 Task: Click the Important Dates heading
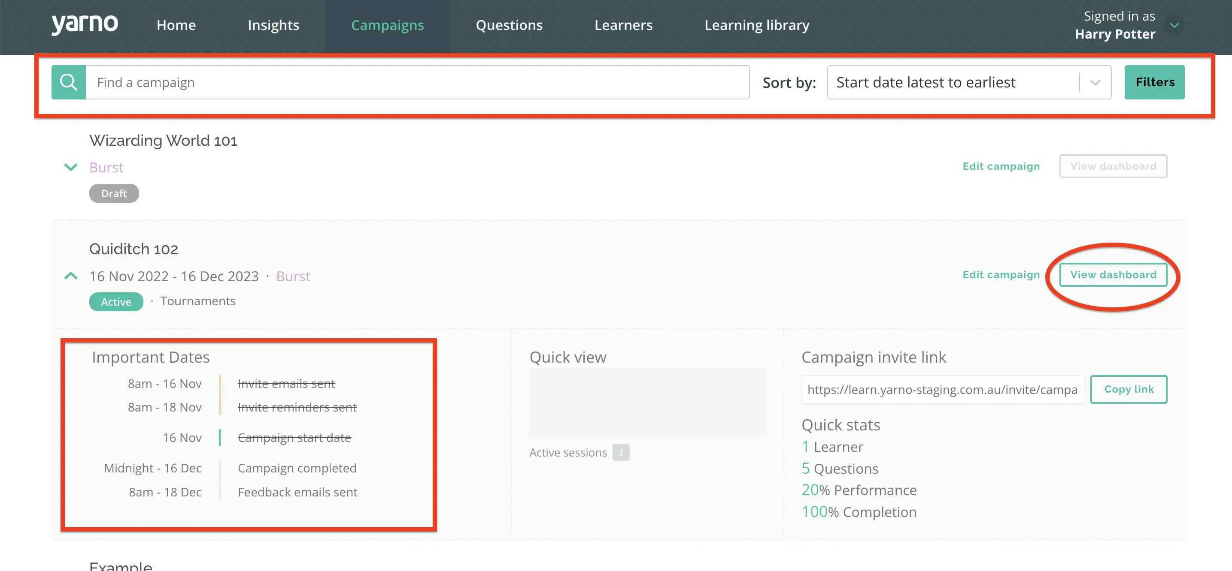151,357
